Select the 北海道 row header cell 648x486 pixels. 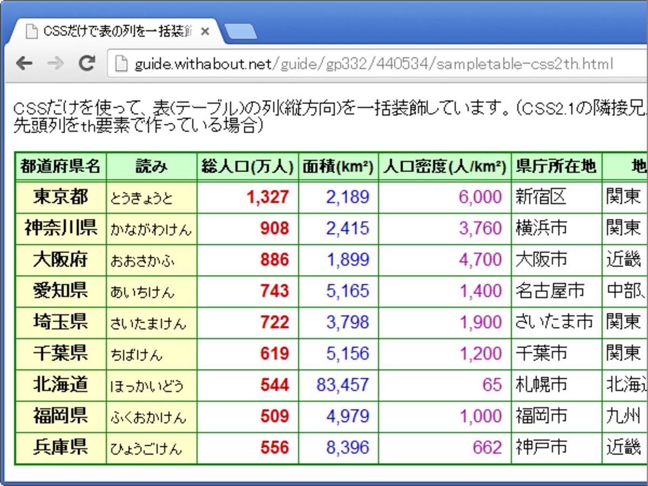click(x=61, y=385)
